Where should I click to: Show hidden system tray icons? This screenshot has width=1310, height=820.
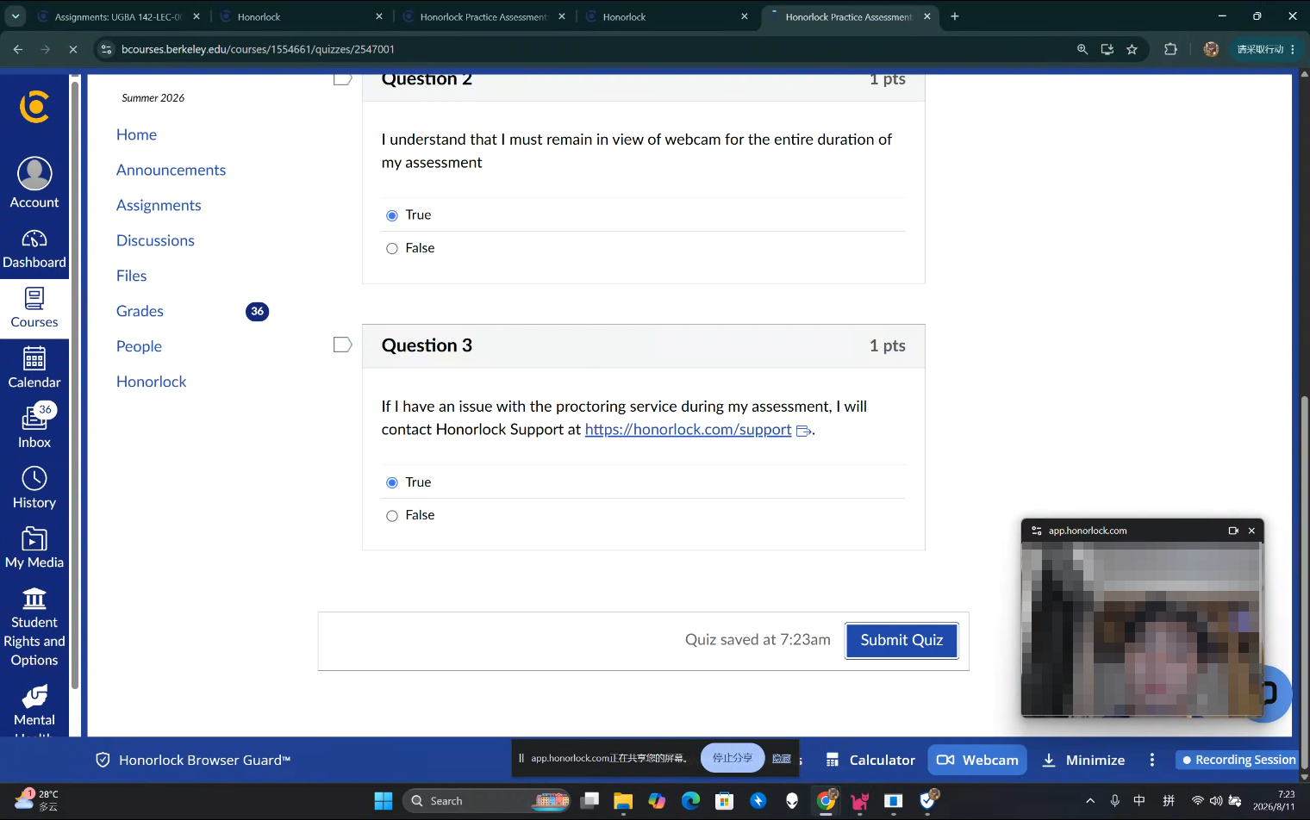pos(1090,801)
